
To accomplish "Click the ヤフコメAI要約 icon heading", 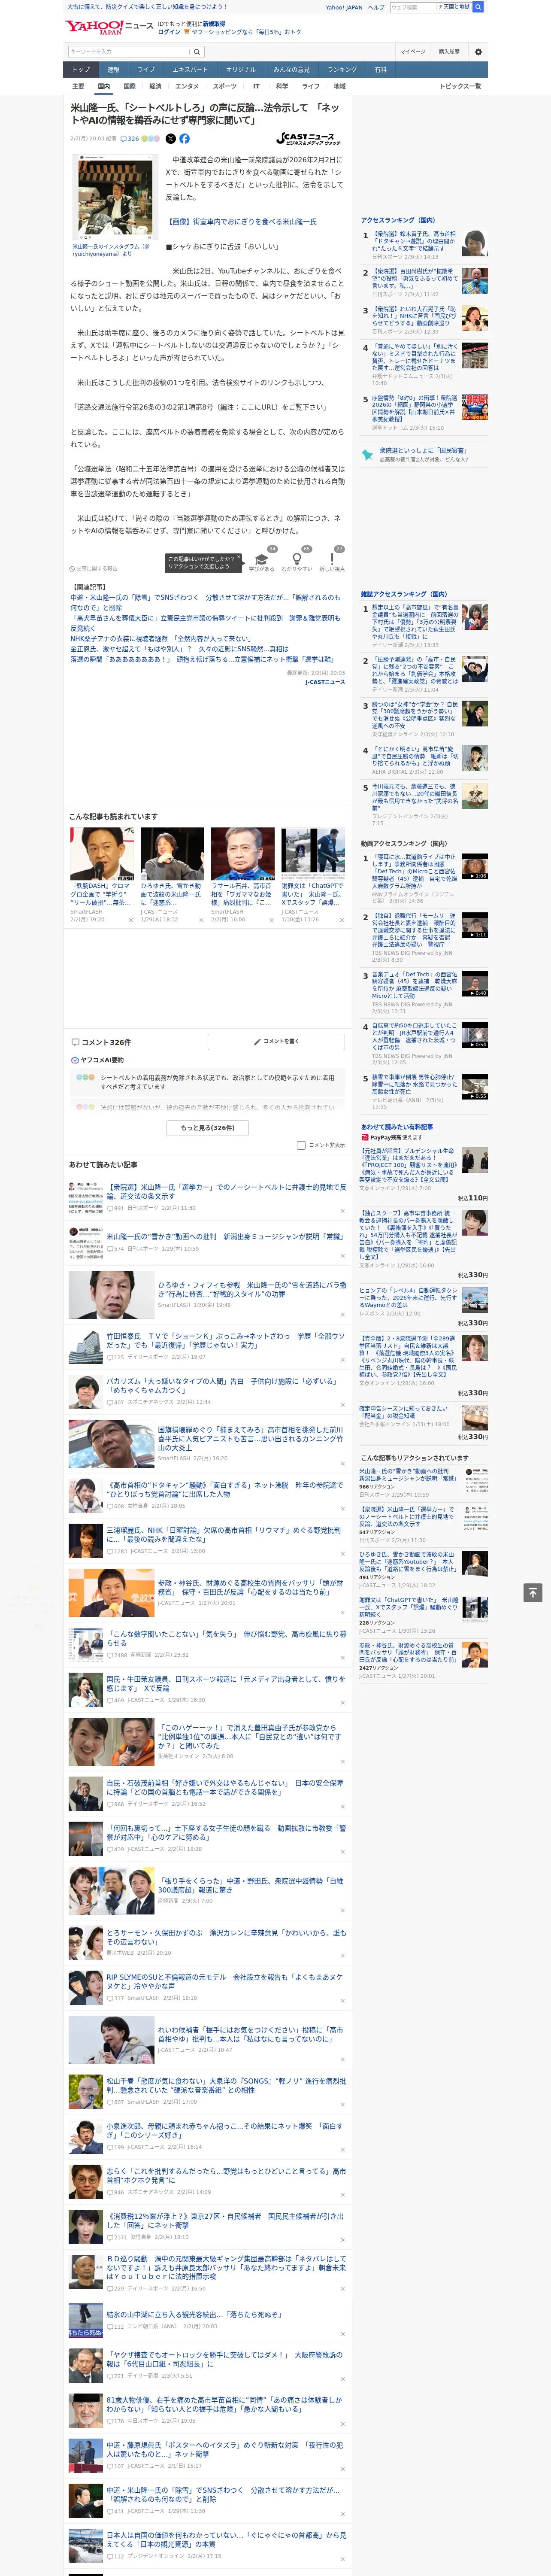I will pos(97,1060).
